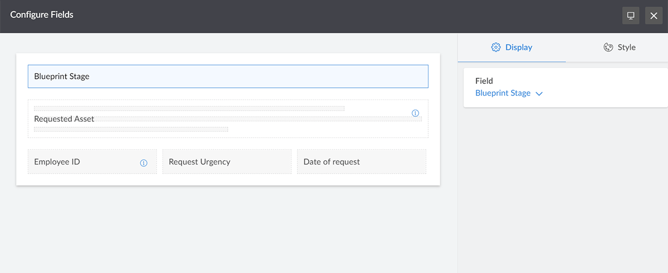Click the palette icon on Style tab
The image size is (668, 273).
coord(608,47)
